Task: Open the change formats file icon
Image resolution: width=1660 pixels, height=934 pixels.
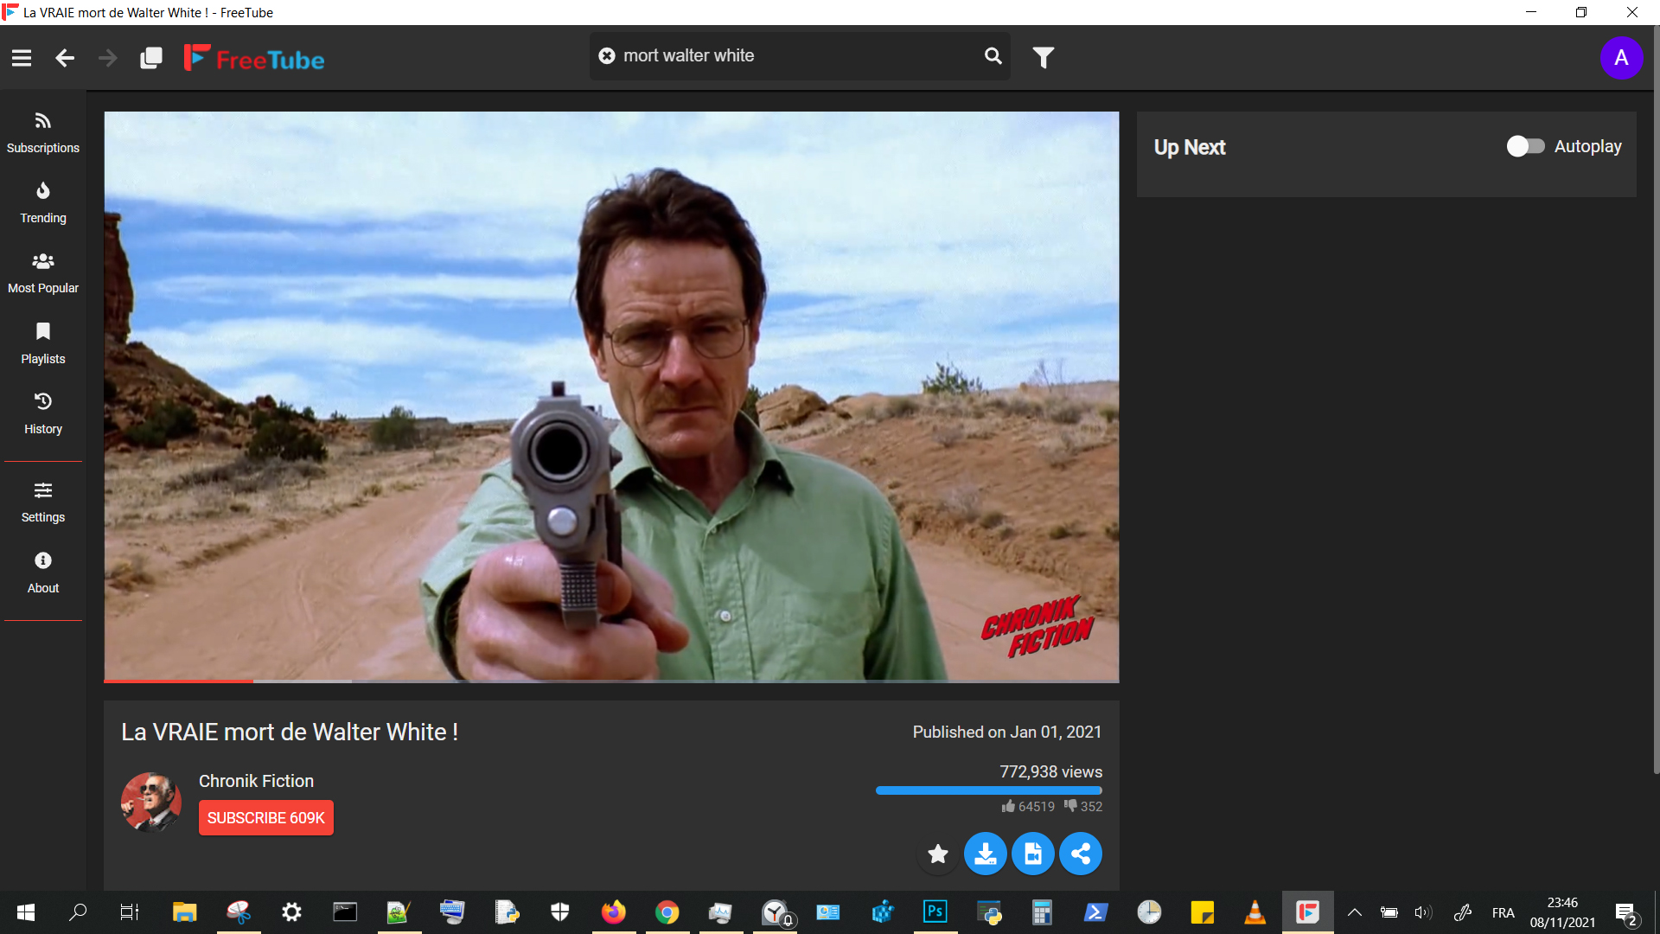Action: click(1032, 854)
